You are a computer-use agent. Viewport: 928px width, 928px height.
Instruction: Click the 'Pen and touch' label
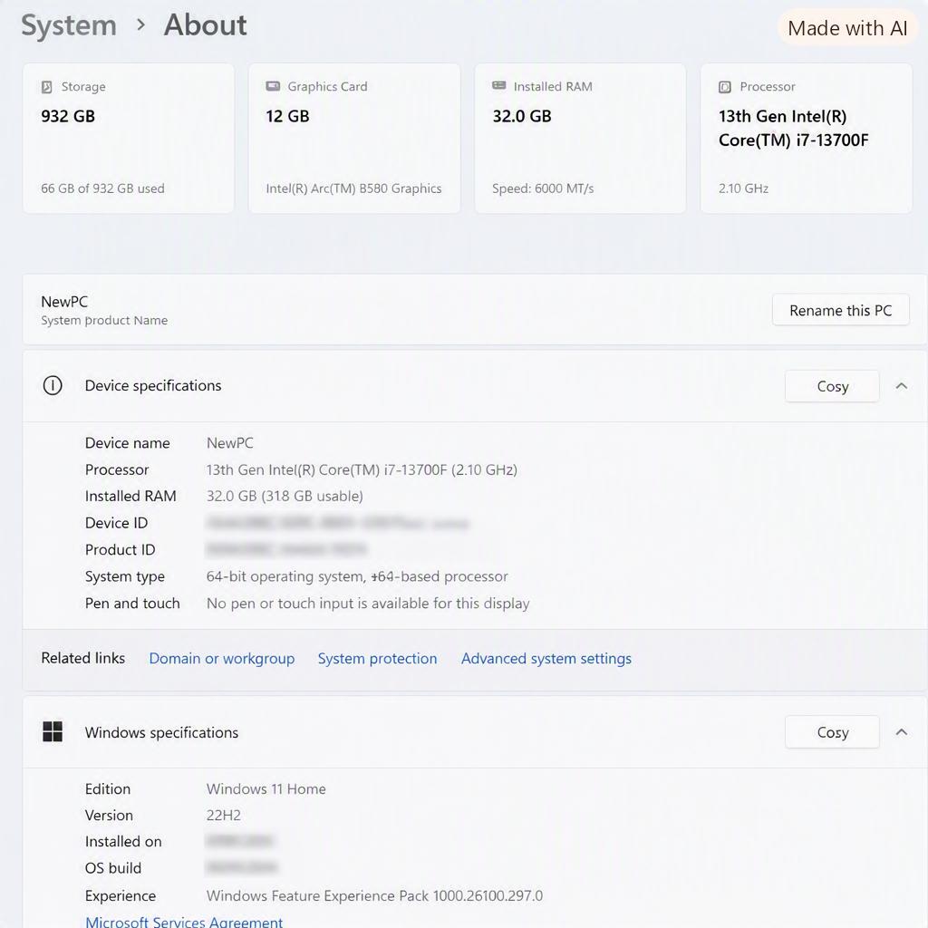[132, 603]
